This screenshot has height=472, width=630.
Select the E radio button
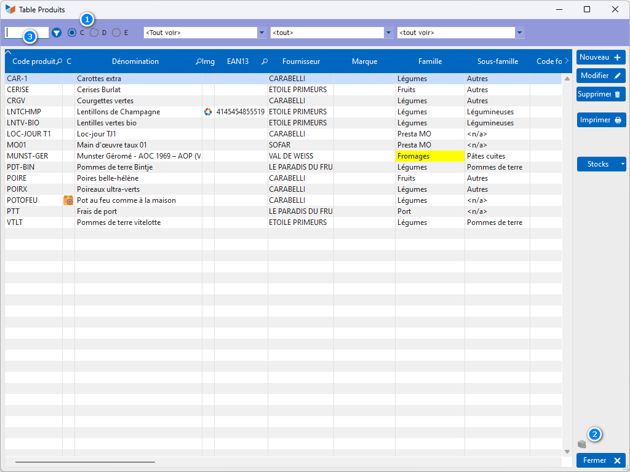click(116, 33)
